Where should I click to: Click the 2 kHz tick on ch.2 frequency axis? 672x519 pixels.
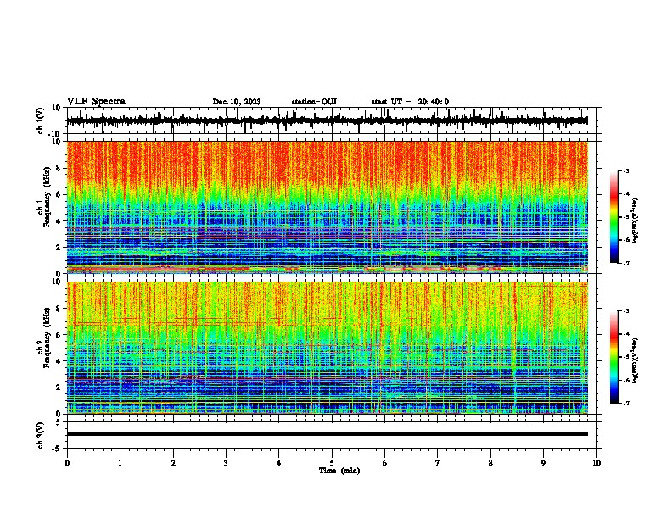tap(59, 388)
